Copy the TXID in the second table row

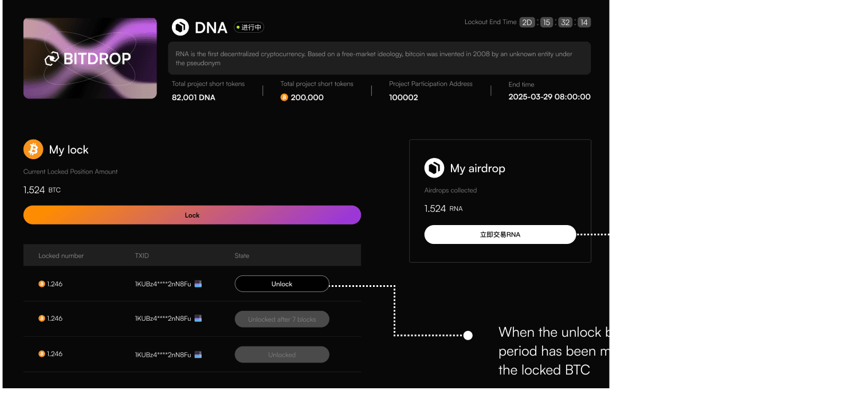click(198, 318)
